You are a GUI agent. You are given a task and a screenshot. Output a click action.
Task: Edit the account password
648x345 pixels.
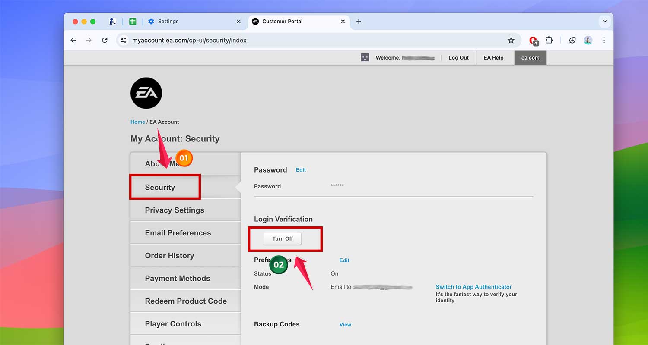point(301,169)
